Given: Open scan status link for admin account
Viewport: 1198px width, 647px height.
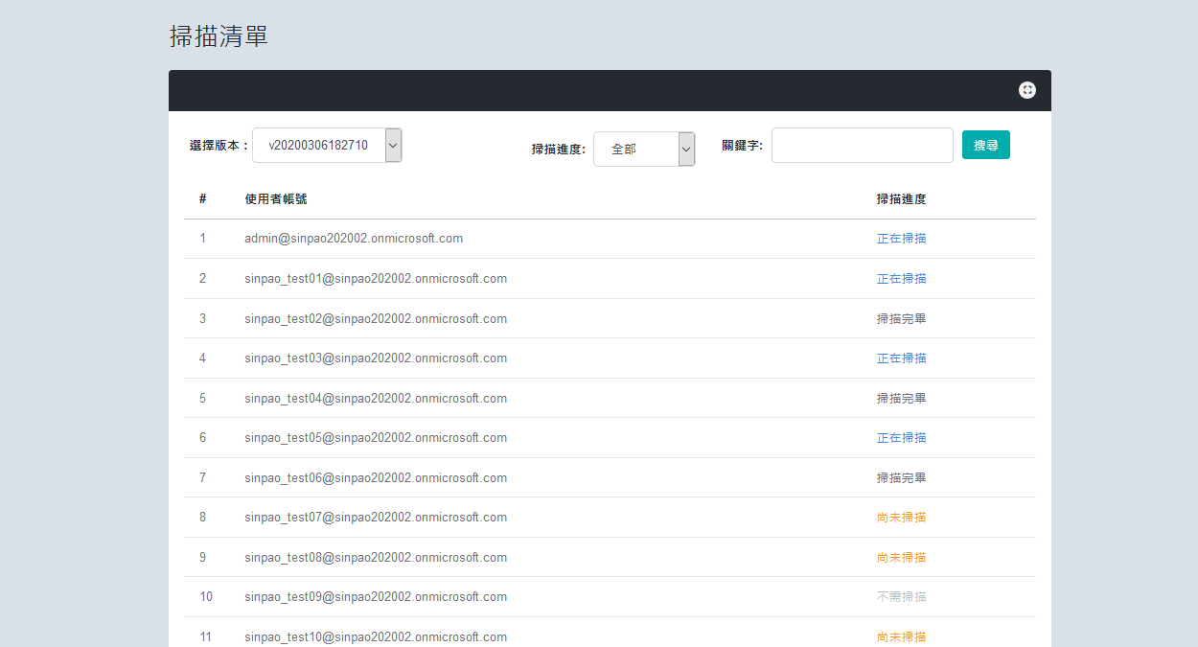Looking at the screenshot, I should click(x=901, y=239).
